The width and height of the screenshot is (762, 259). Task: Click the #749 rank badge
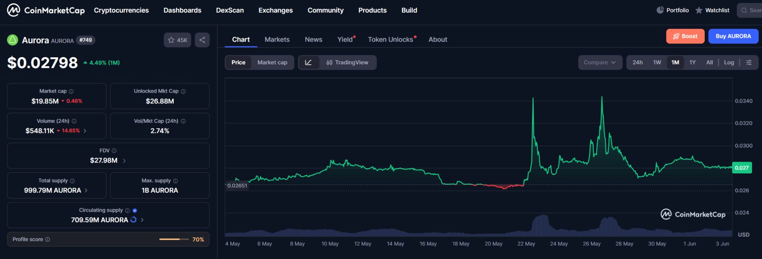tap(86, 40)
